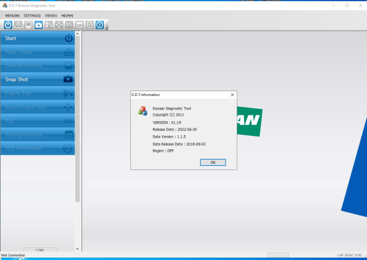
Task: Click the Snap Shot camera toolbar icon
Action: tap(39, 25)
